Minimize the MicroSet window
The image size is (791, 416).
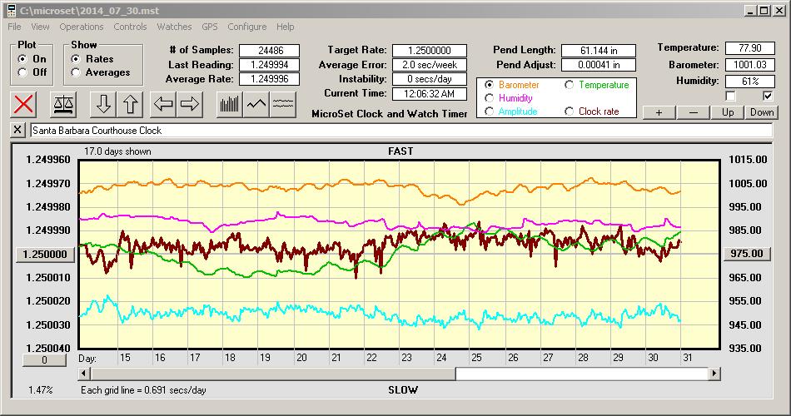pos(751,11)
